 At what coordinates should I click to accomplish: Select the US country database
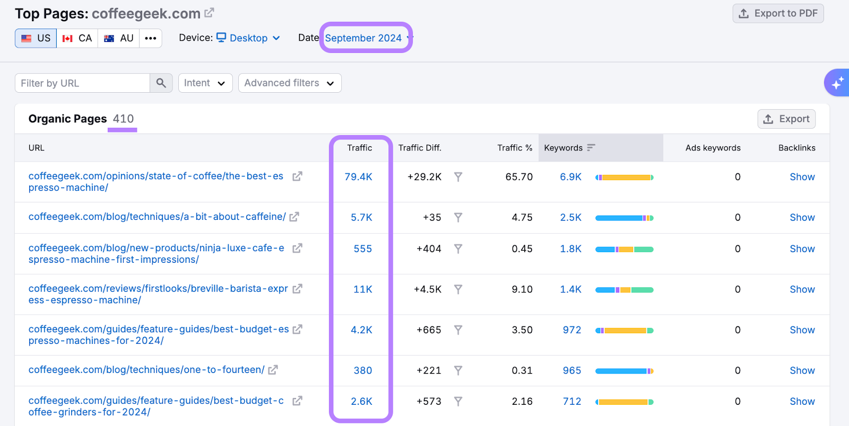(36, 38)
